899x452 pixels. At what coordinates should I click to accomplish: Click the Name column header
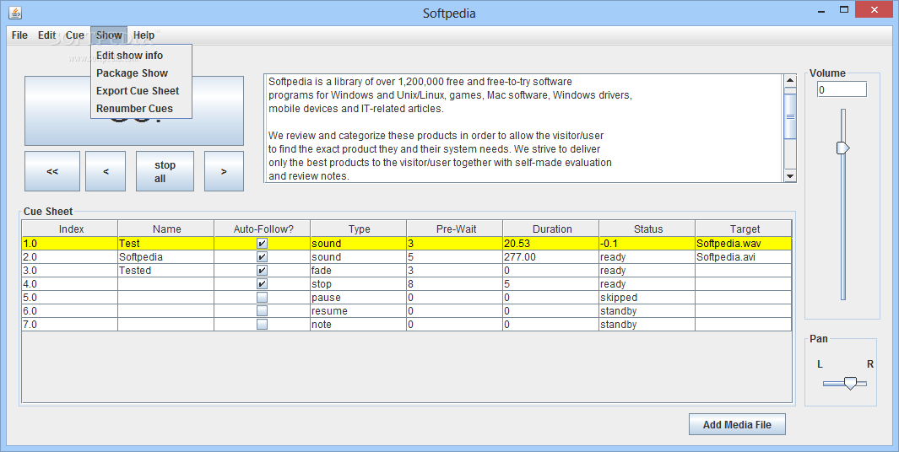click(166, 229)
